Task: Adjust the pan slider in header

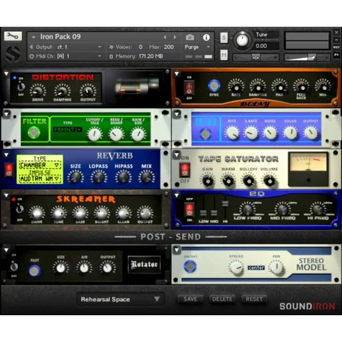Action: point(256,58)
